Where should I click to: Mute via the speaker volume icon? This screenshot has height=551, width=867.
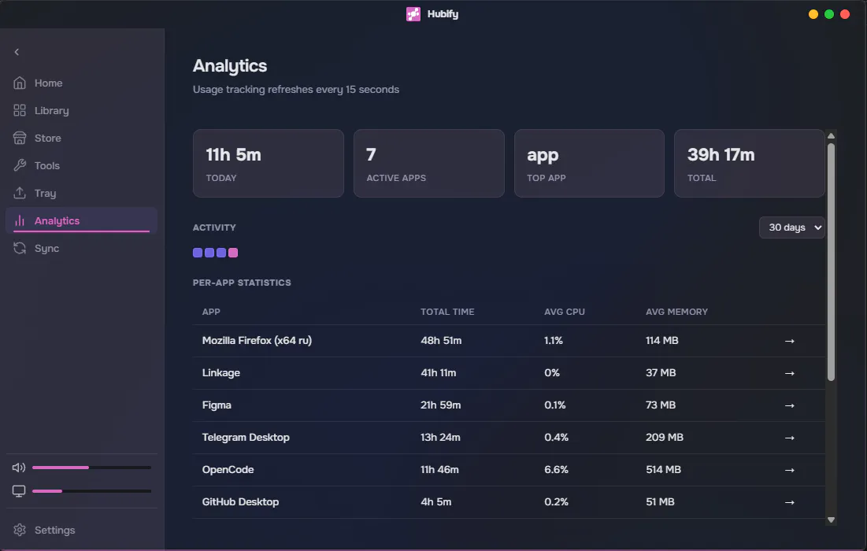(x=19, y=468)
